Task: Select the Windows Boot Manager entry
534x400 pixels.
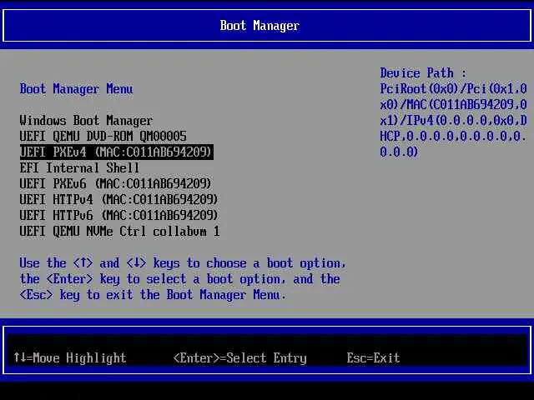Action: pyautogui.click(x=86, y=121)
